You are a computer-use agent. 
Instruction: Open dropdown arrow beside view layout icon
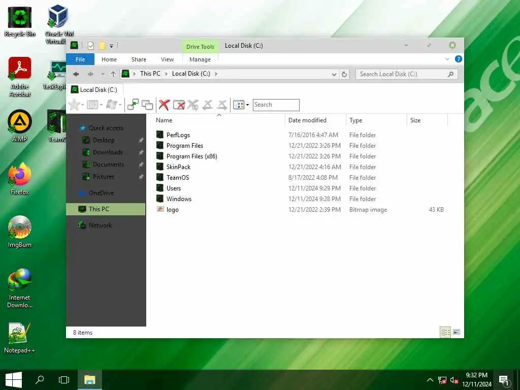247,105
